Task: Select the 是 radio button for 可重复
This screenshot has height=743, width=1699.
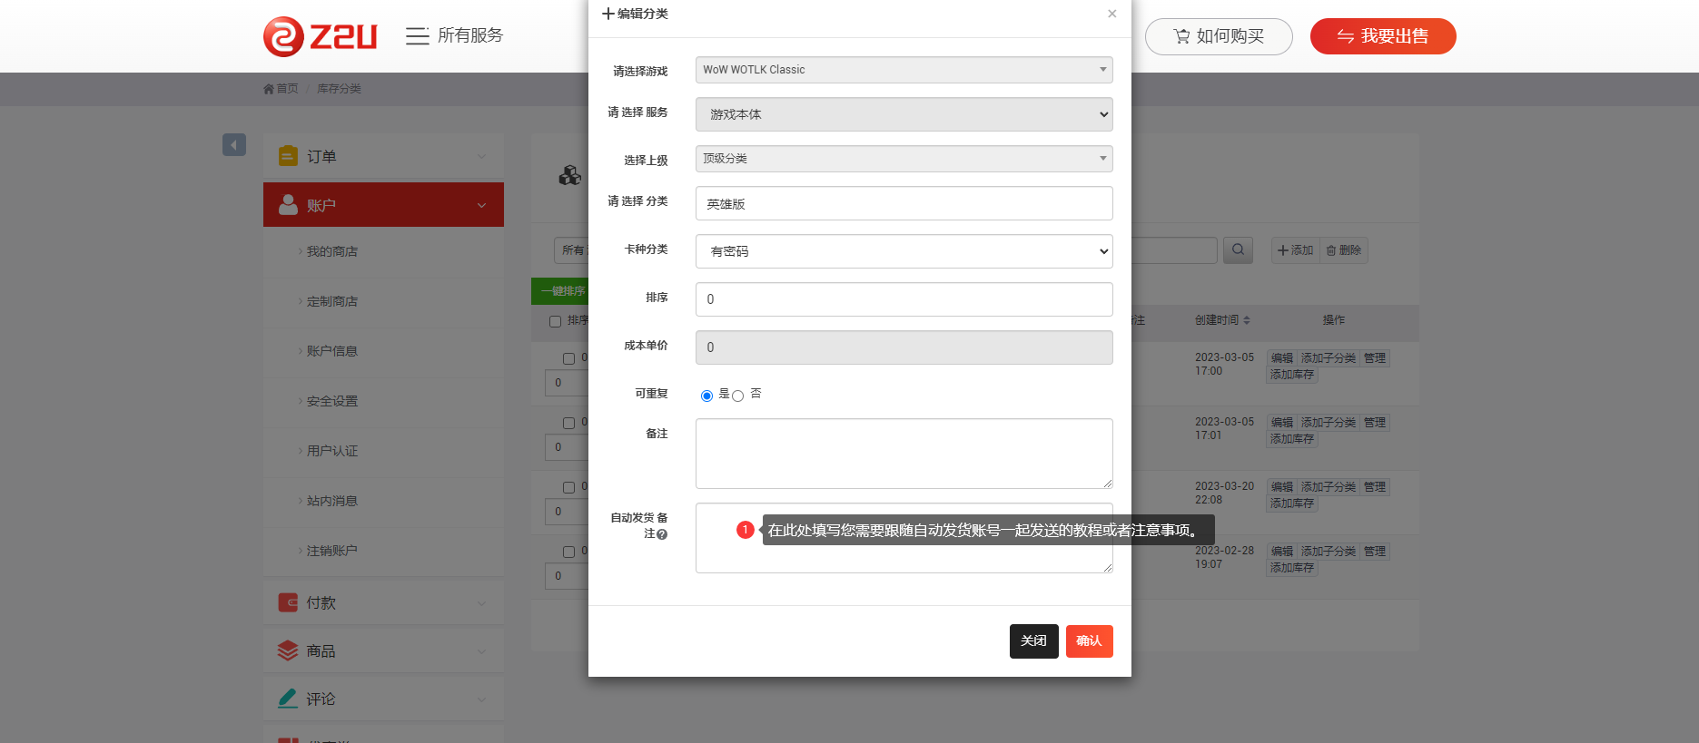Action: click(706, 396)
